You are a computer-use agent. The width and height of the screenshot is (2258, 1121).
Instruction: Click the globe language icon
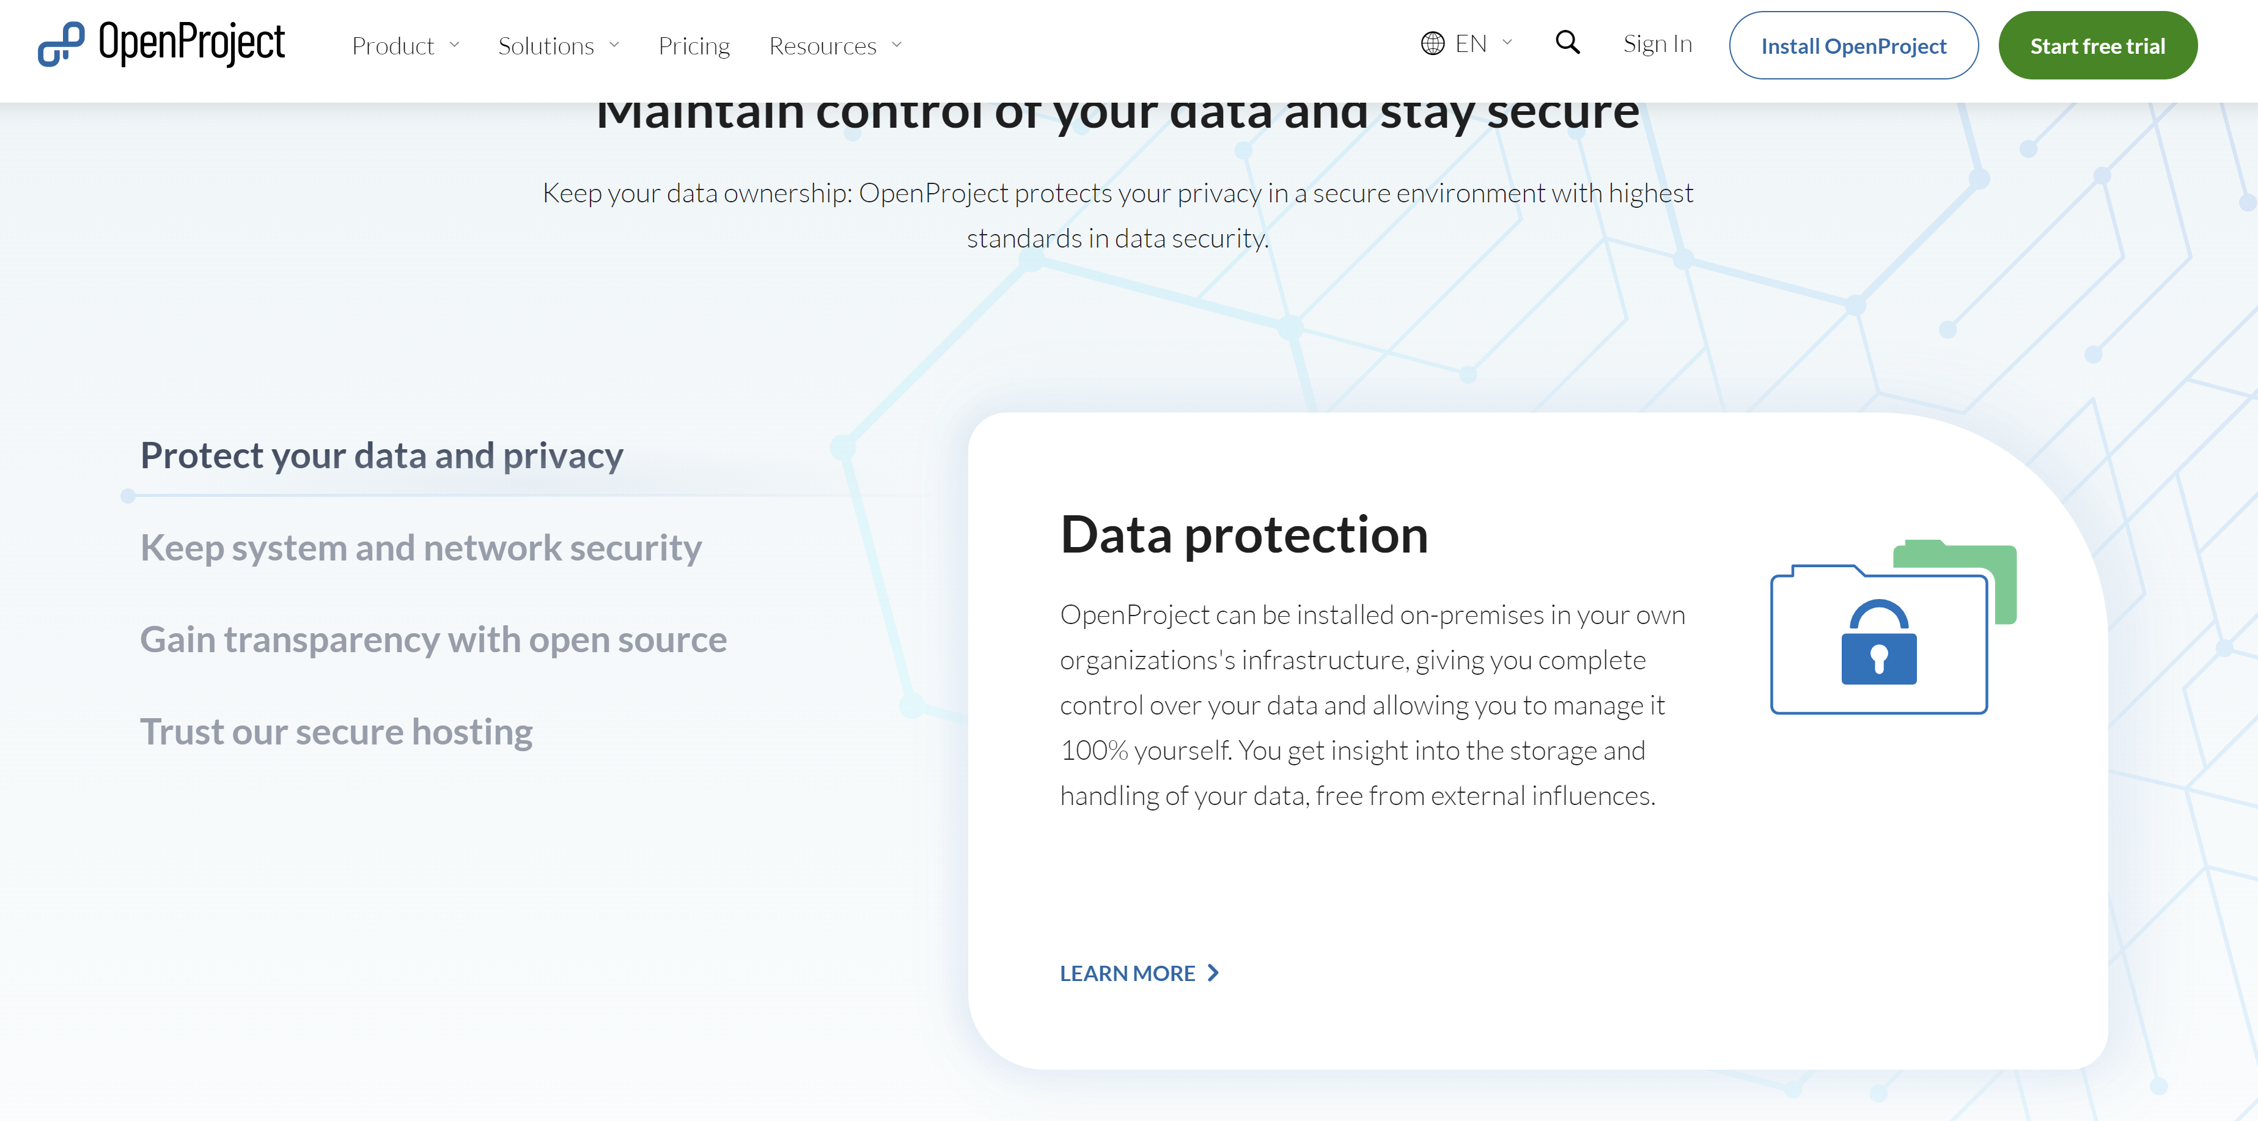[1432, 44]
